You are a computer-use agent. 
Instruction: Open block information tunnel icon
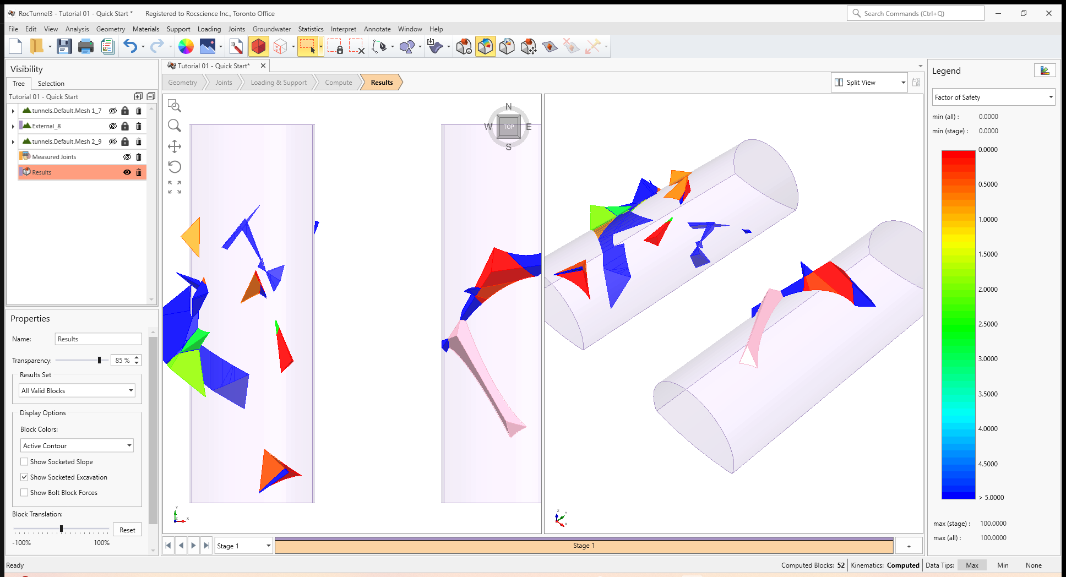(x=464, y=47)
